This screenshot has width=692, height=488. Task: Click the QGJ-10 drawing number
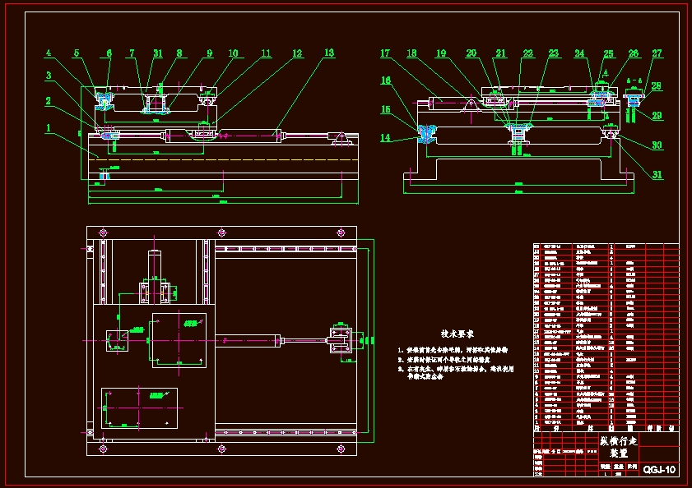[x=659, y=469]
